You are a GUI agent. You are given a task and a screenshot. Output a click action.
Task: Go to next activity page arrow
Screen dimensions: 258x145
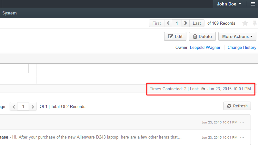tap(33, 107)
